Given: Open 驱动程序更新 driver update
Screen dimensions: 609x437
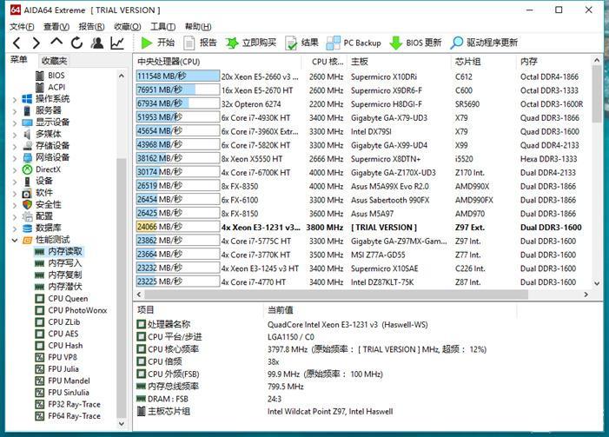Looking at the screenshot, I should [484, 43].
